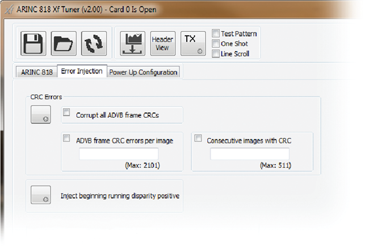Switch to the ARINC 818 tab
This screenshot has height=248, width=369.
point(37,72)
